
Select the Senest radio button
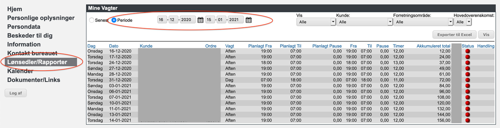point(91,20)
